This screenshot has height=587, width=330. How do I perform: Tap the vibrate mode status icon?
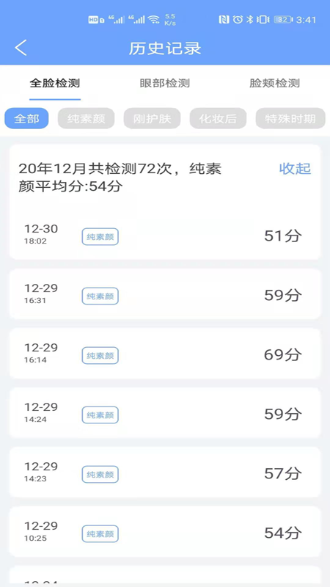click(x=263, y=20)
